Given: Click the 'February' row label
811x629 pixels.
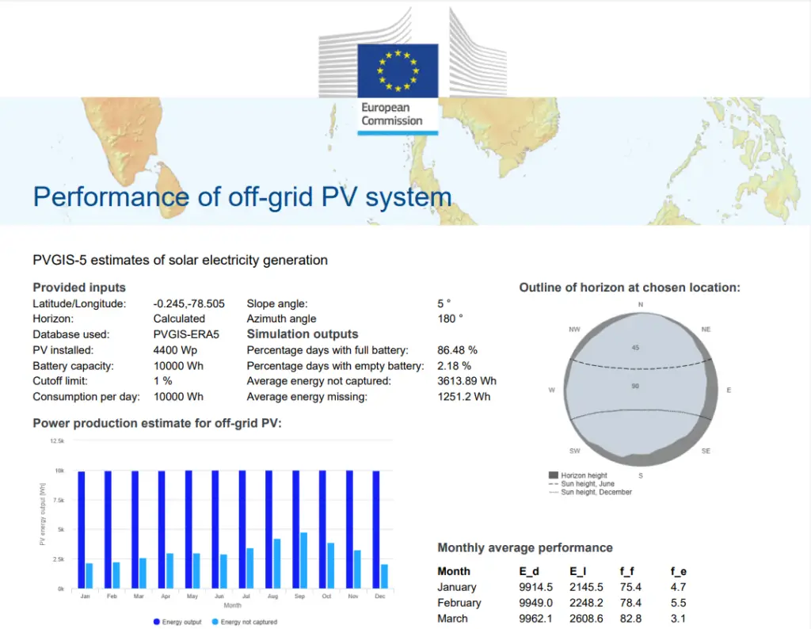Looking at the screenshot, I should point(459,603).
